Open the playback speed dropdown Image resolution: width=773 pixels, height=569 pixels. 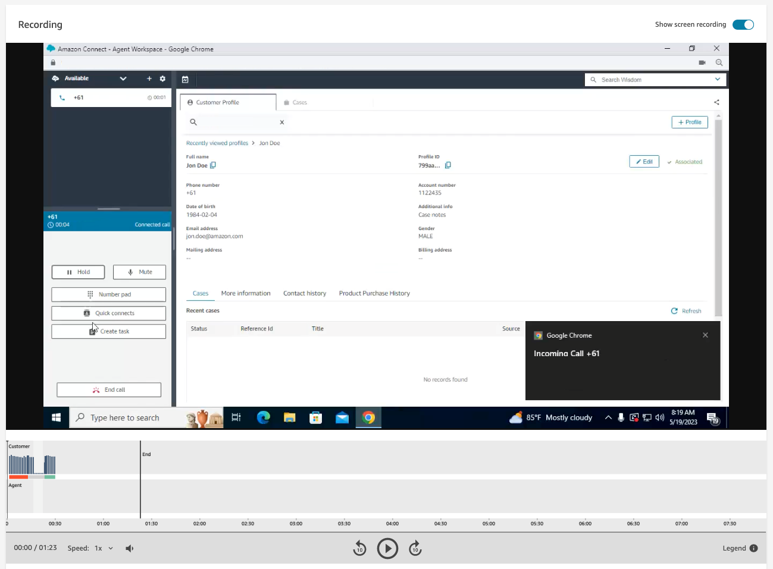tap(104, 548)
